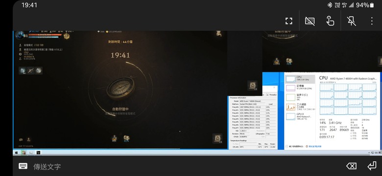Click the third taskbar app icon

[x=31, y=153]
